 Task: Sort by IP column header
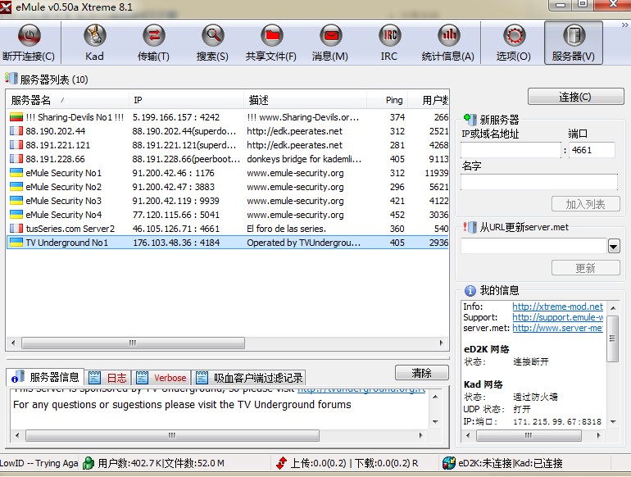click(x=186, y=100)
